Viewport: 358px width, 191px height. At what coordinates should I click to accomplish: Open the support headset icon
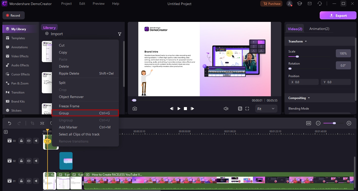click(320, 4)
